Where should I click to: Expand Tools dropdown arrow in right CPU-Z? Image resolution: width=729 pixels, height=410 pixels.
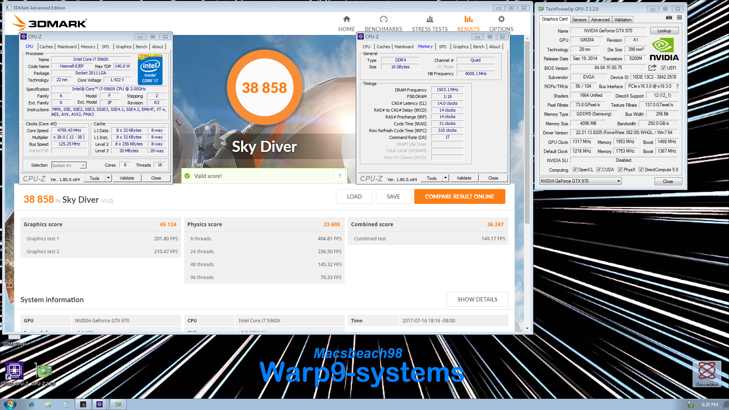(x=445, y=178)
